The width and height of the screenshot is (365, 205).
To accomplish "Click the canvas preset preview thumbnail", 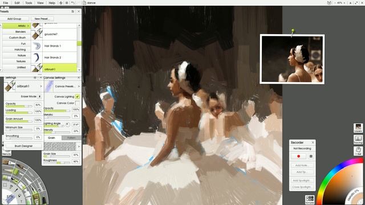I will click(x=48, y=86).
